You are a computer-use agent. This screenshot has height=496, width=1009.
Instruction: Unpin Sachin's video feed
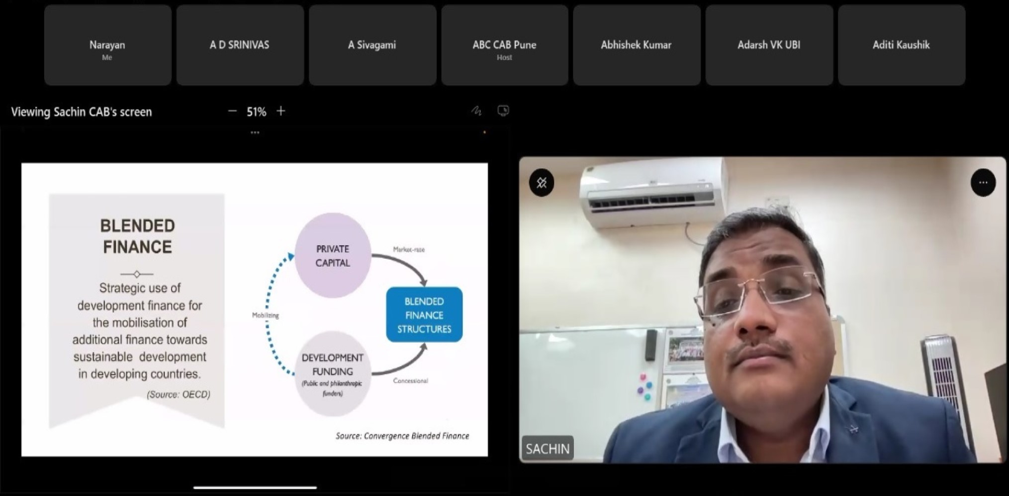pos(542,183)
